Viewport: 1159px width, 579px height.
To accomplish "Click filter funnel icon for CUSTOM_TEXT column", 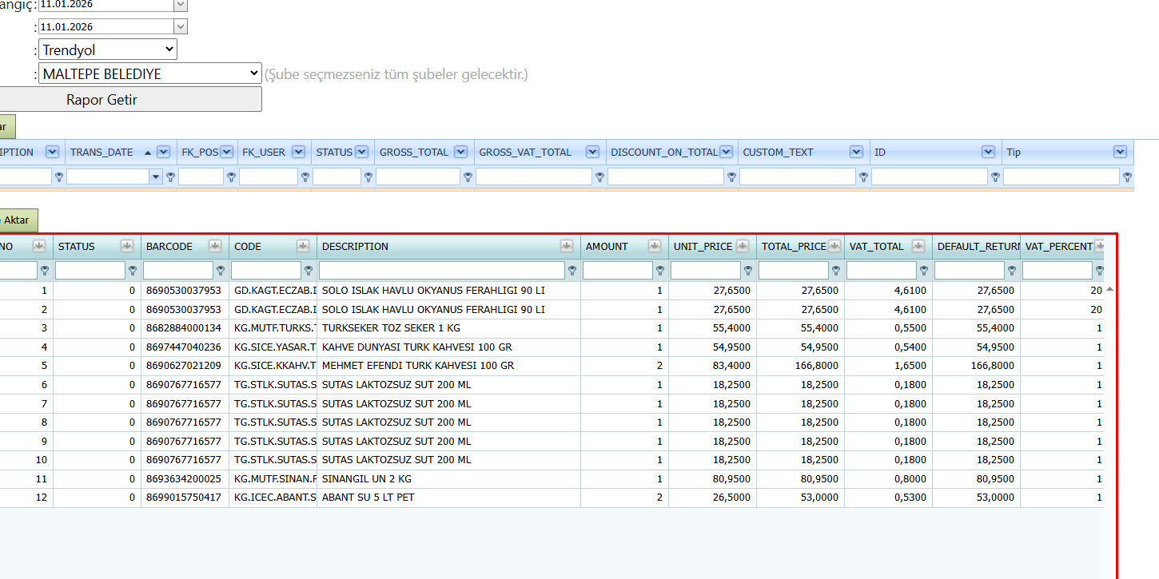I will click(x=863, y=177).
